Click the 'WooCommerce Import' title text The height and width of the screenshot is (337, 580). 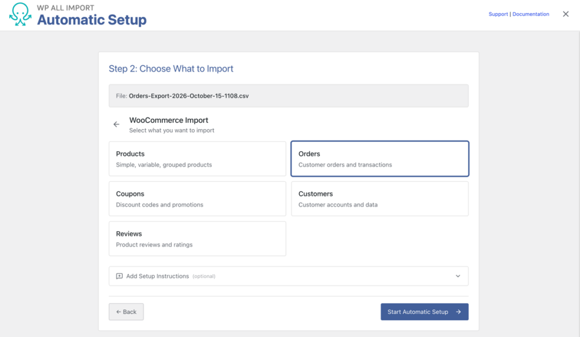(x=169, y=120)
